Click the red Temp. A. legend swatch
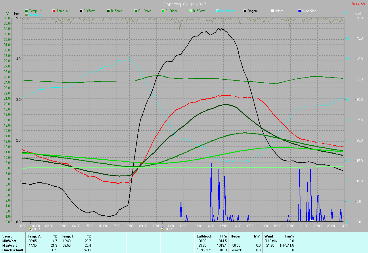368x253 pixels. (x=54, y=11)
